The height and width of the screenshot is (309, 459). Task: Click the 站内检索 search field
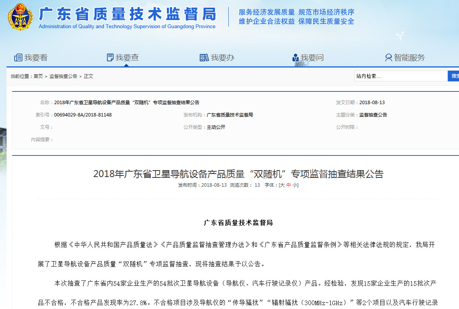401,76
